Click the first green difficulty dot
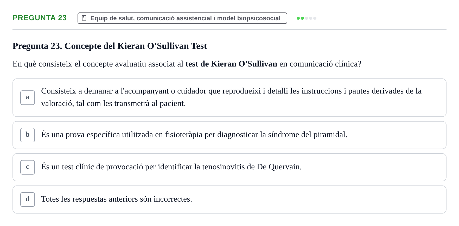Image resolution: width=459 pixels, height=226 pixels. [x=298, y=18]
